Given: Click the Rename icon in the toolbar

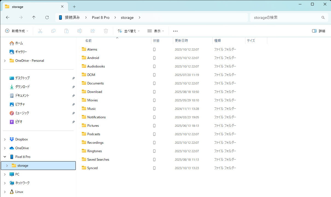Looking at the screenshot, I should 80,31.
